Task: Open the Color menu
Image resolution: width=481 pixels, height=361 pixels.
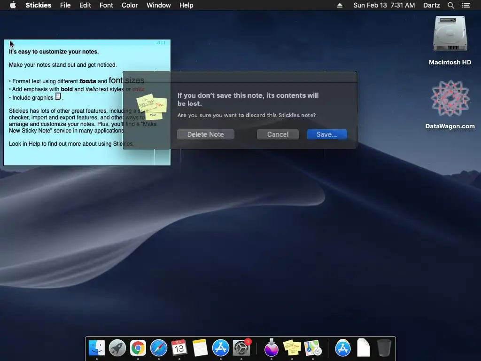Action: coord(130,5)
